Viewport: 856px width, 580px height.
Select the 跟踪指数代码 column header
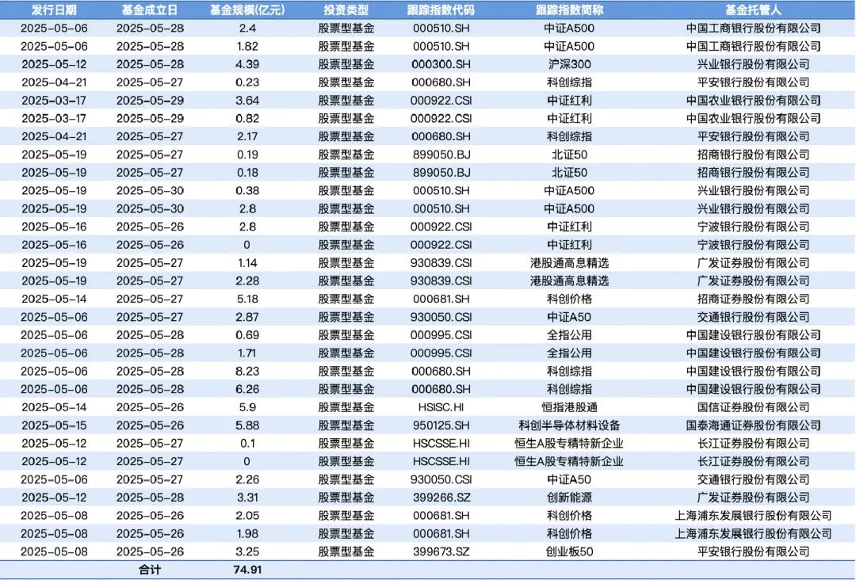tap(441, 10)
